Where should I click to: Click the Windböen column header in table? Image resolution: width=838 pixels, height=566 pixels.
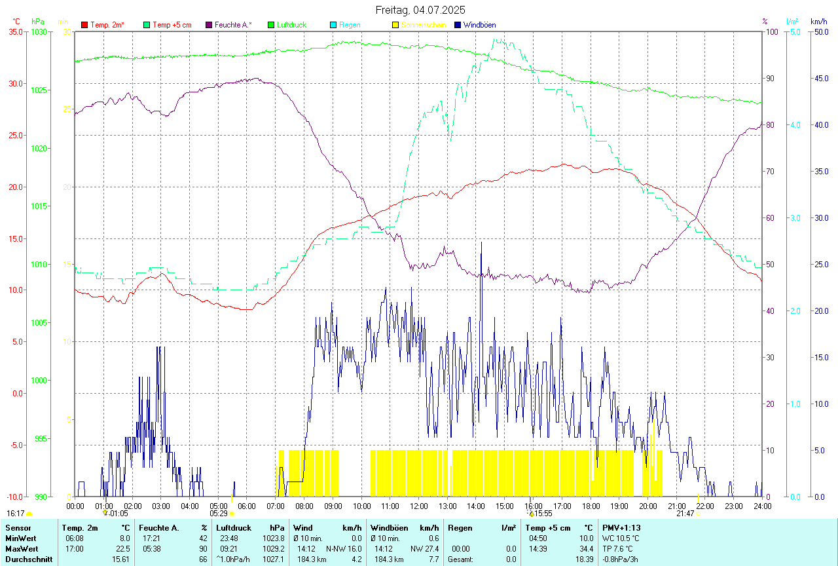click(390, 527)
